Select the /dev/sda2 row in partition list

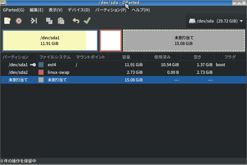(x=123, y=72)
